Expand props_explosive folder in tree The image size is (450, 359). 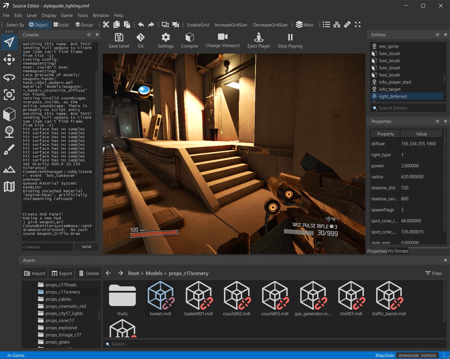[33, 328]
